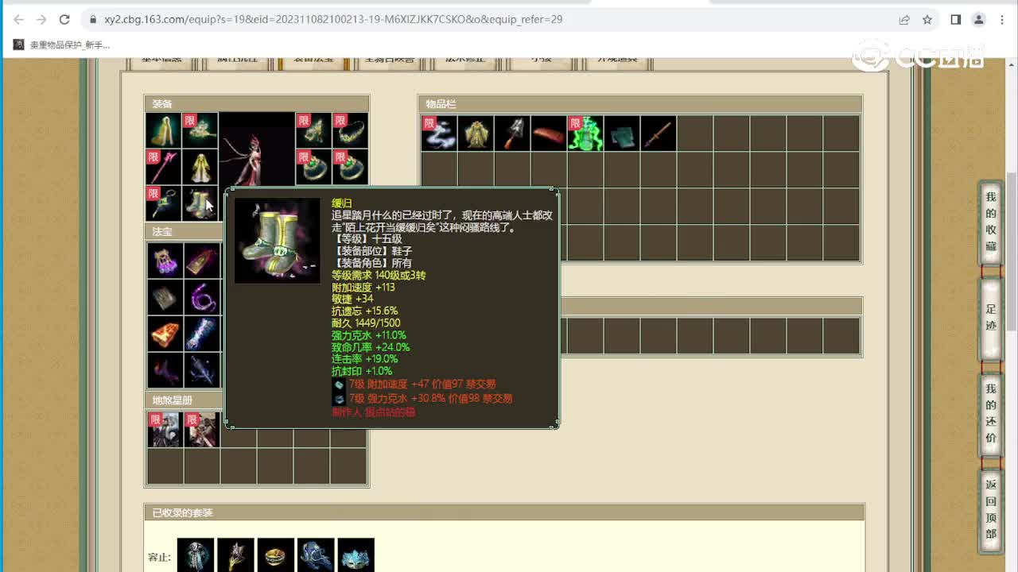The width and height of the screenshot is (1018, 572).
Task: Open the 崇里物品保护 bookmark
Action: pyautogui.click(x=62, y=44)
